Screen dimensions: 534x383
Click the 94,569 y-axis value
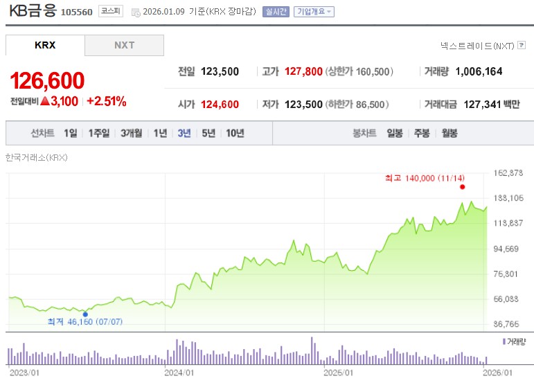tap(506, 249)
